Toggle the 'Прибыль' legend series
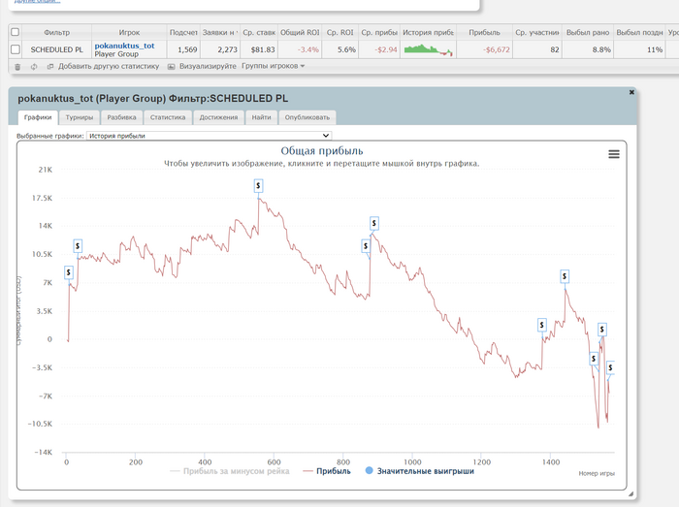The image size is (679, 507). pyautogui.click(x=328, y=471)
